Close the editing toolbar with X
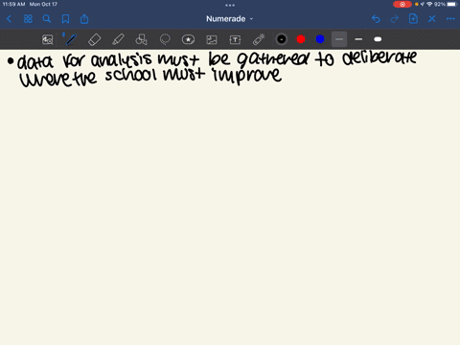The height and width of the screenshot is (345, 460). (x=432, y=19)
